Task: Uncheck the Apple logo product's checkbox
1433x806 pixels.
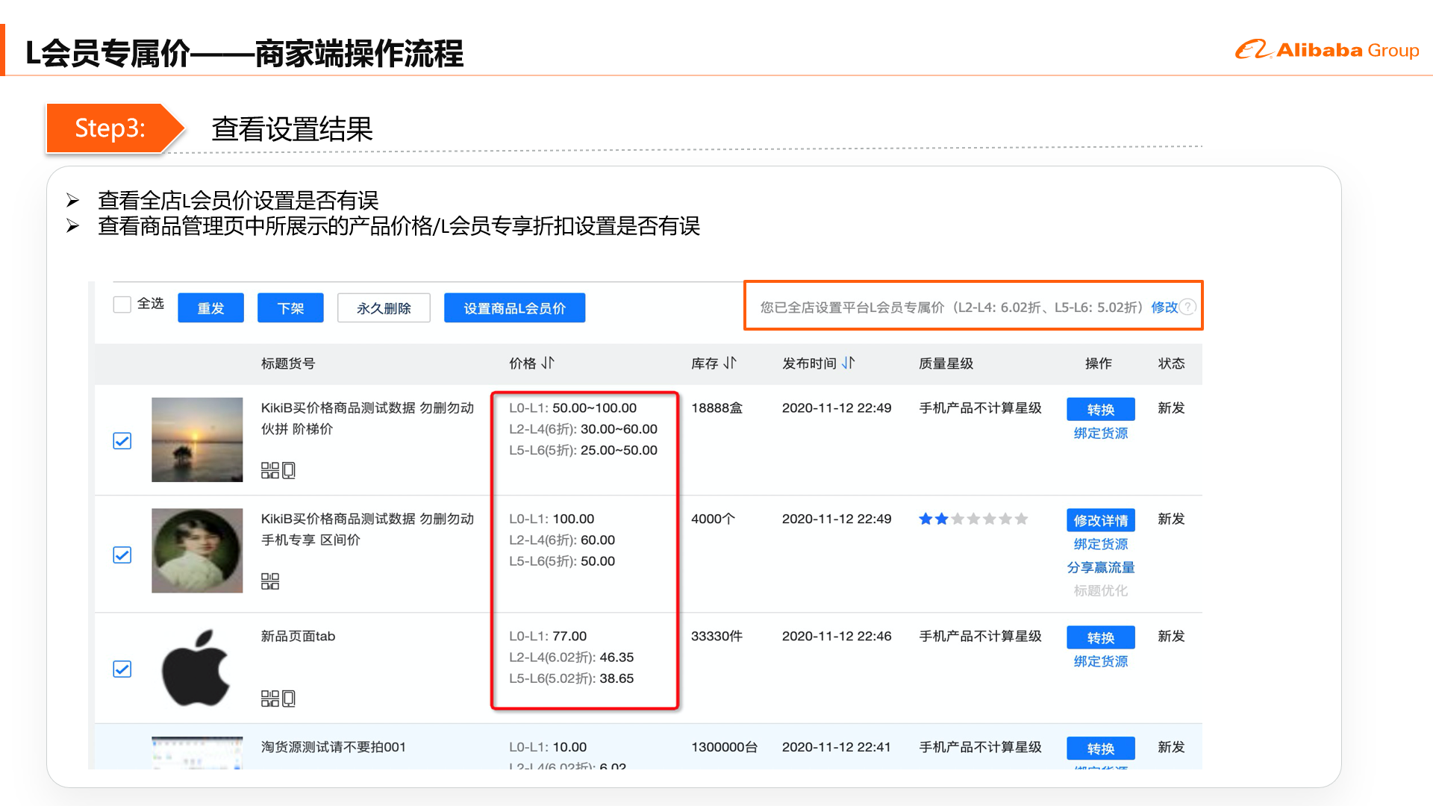Action: pos(122,669)
